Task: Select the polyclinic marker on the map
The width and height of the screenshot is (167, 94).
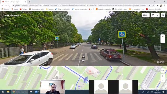Action: 90,71
